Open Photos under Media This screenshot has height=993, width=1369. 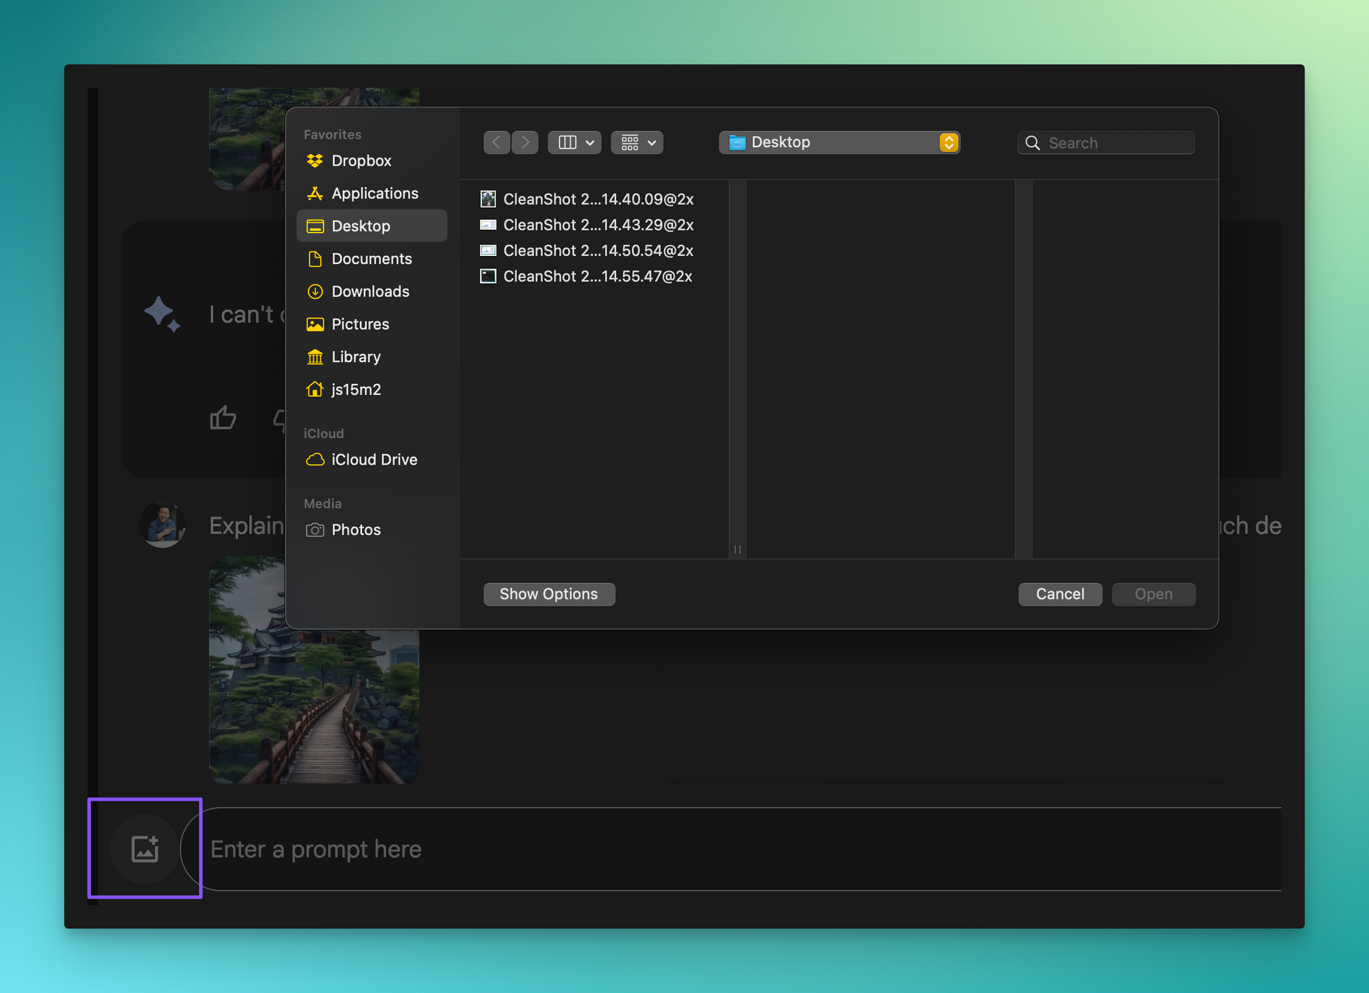(x=355, y=530)
